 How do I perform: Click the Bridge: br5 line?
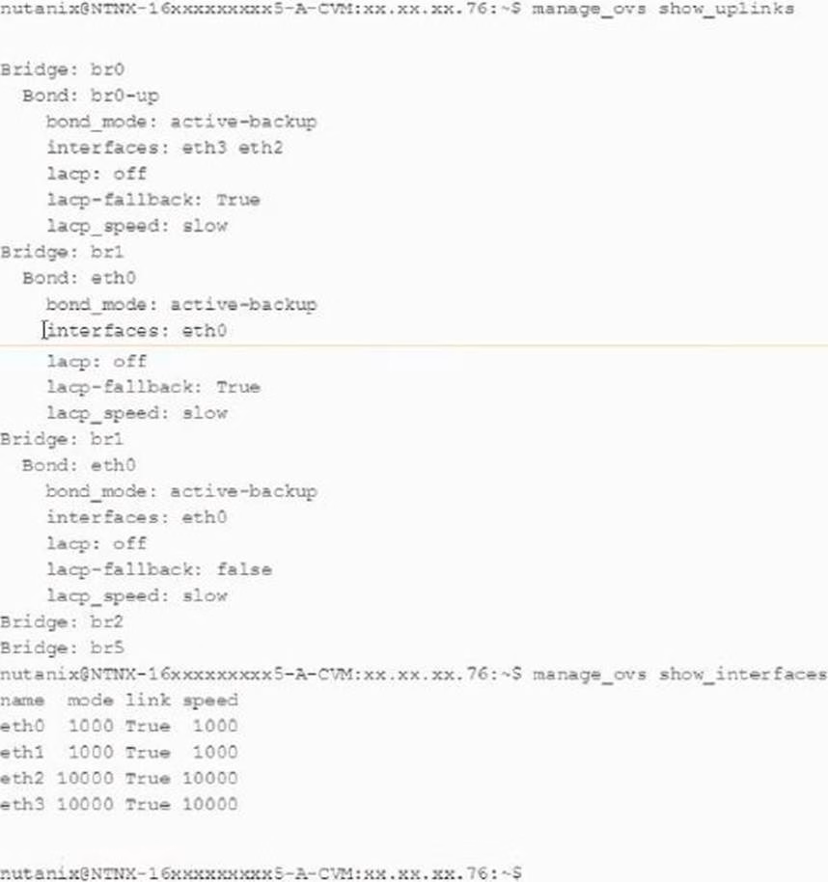coord(62,648)
